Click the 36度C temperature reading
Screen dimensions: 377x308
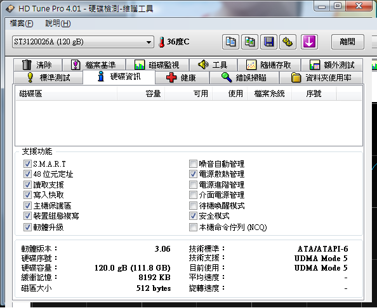pos(178,42)
